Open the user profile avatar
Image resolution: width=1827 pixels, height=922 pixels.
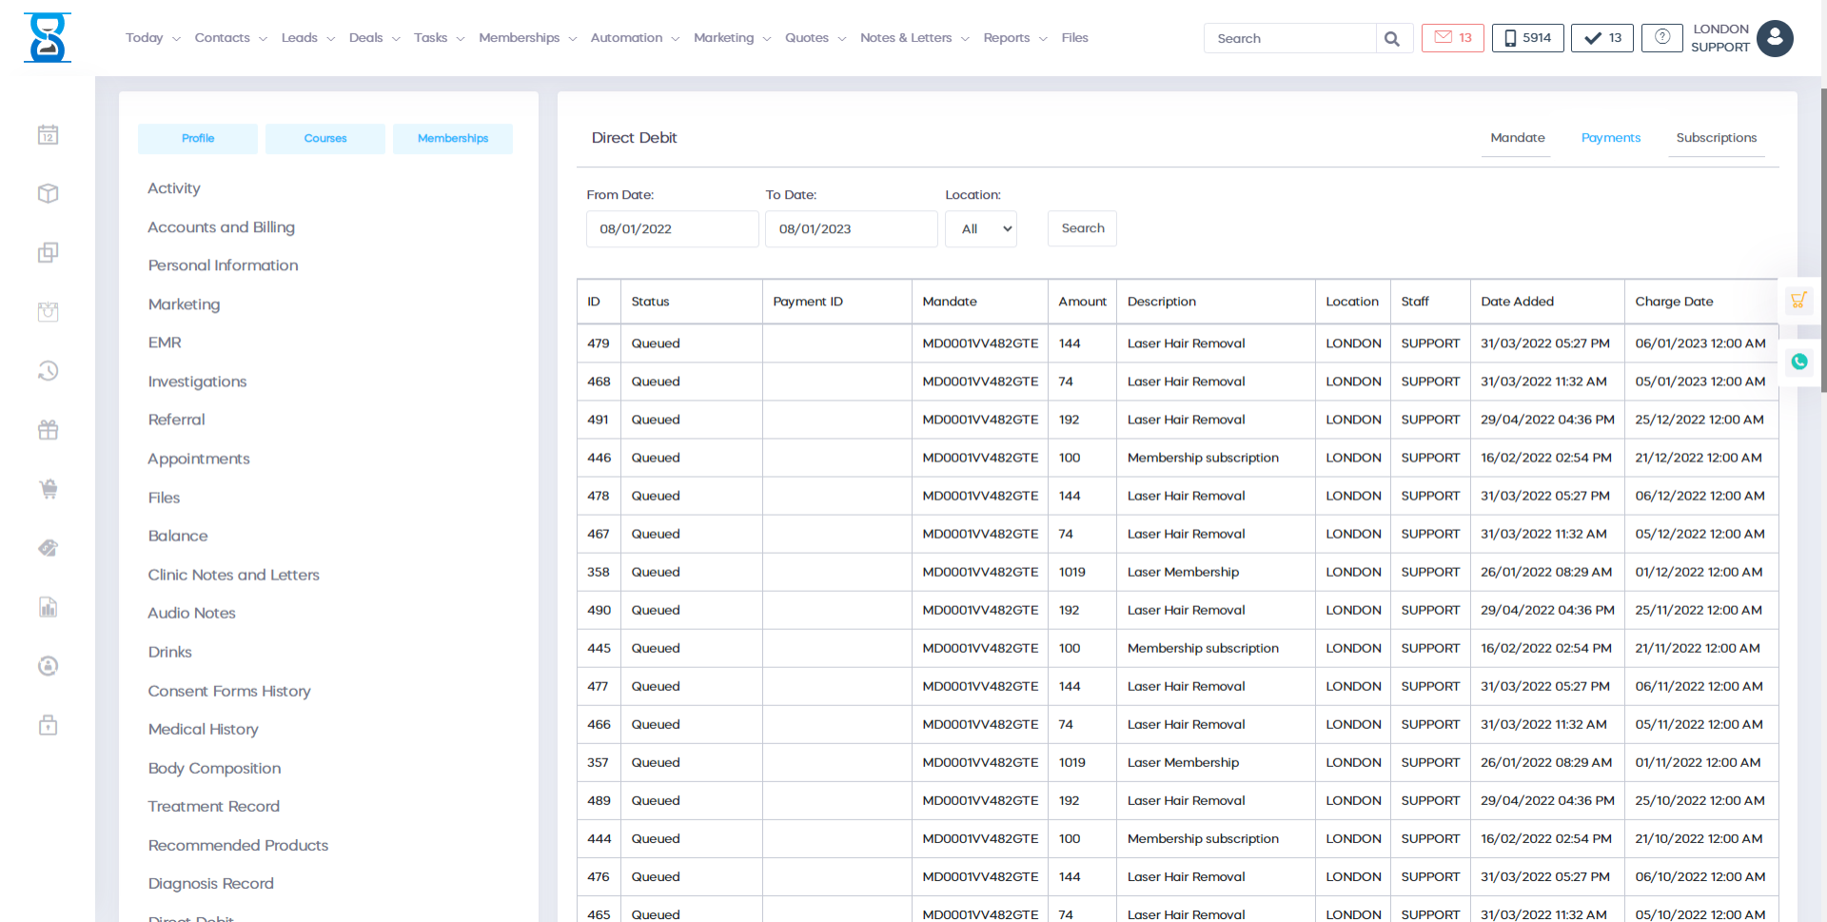tap(1775, 39)
